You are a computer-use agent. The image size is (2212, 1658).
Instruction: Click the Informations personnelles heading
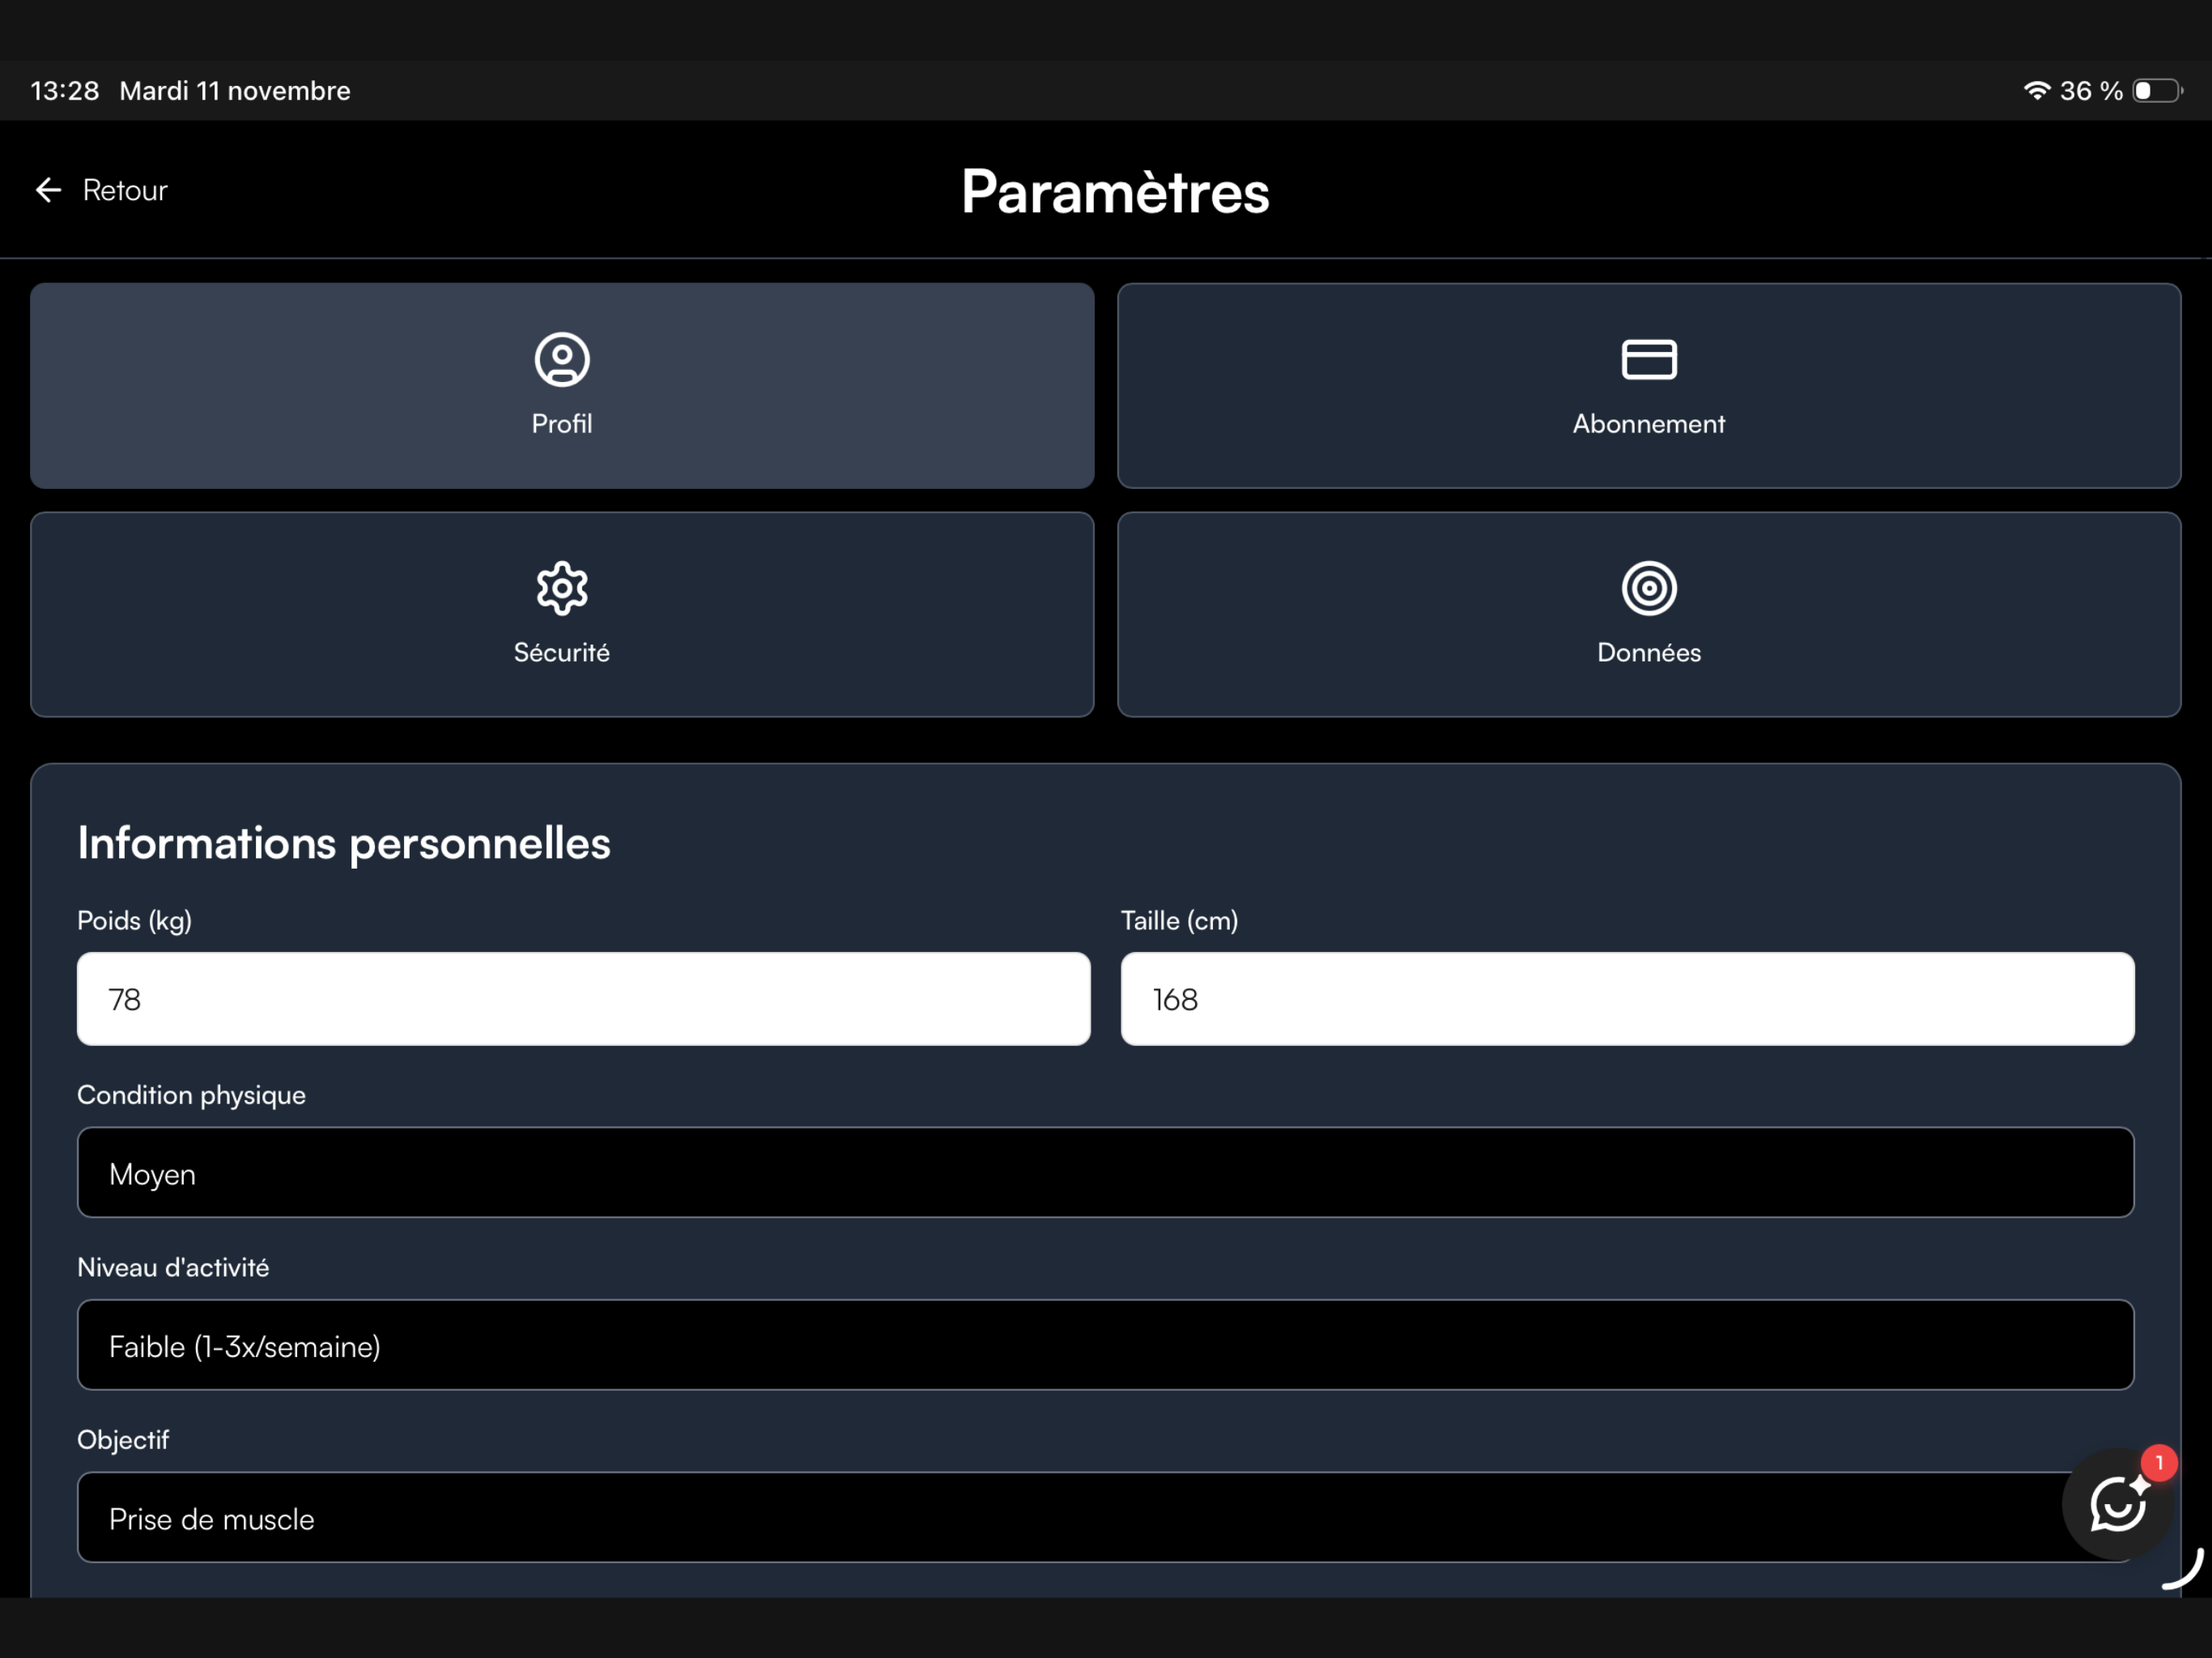tap(344, 843)
